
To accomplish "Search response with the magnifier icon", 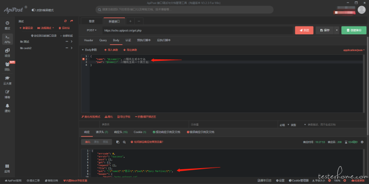I will tap(124, 142).
